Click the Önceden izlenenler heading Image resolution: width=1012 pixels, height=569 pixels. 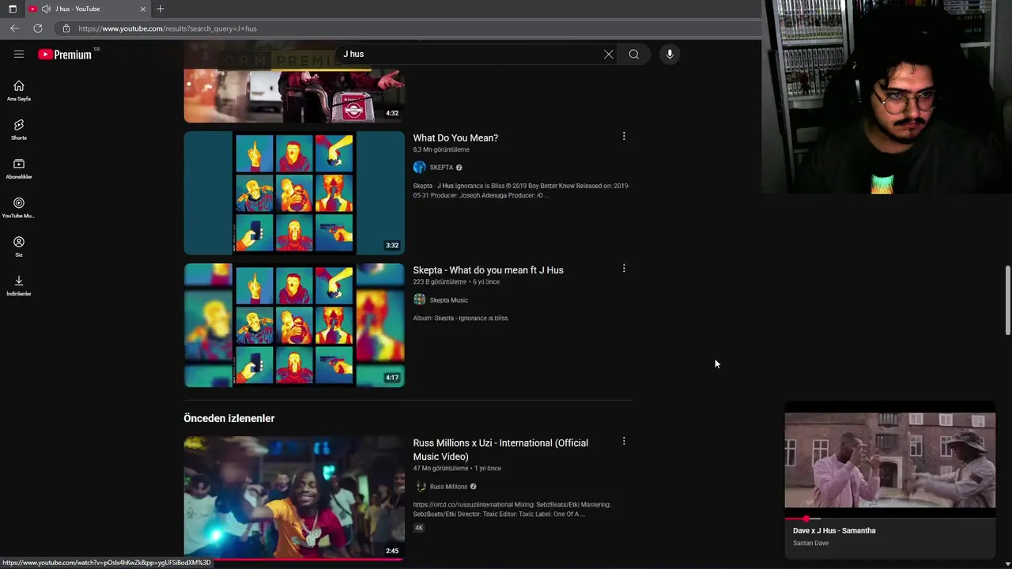point(229,418)
